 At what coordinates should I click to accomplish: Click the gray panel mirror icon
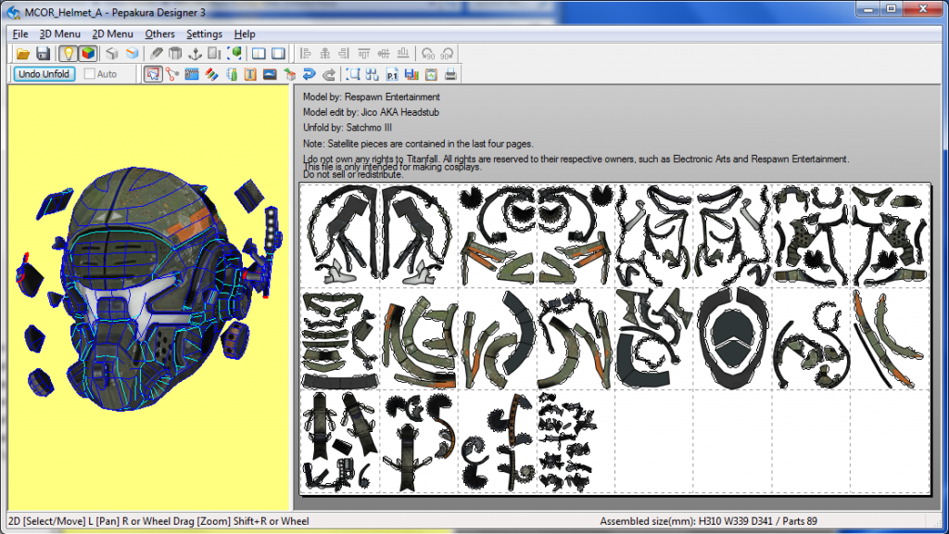(x=214, y=54)
